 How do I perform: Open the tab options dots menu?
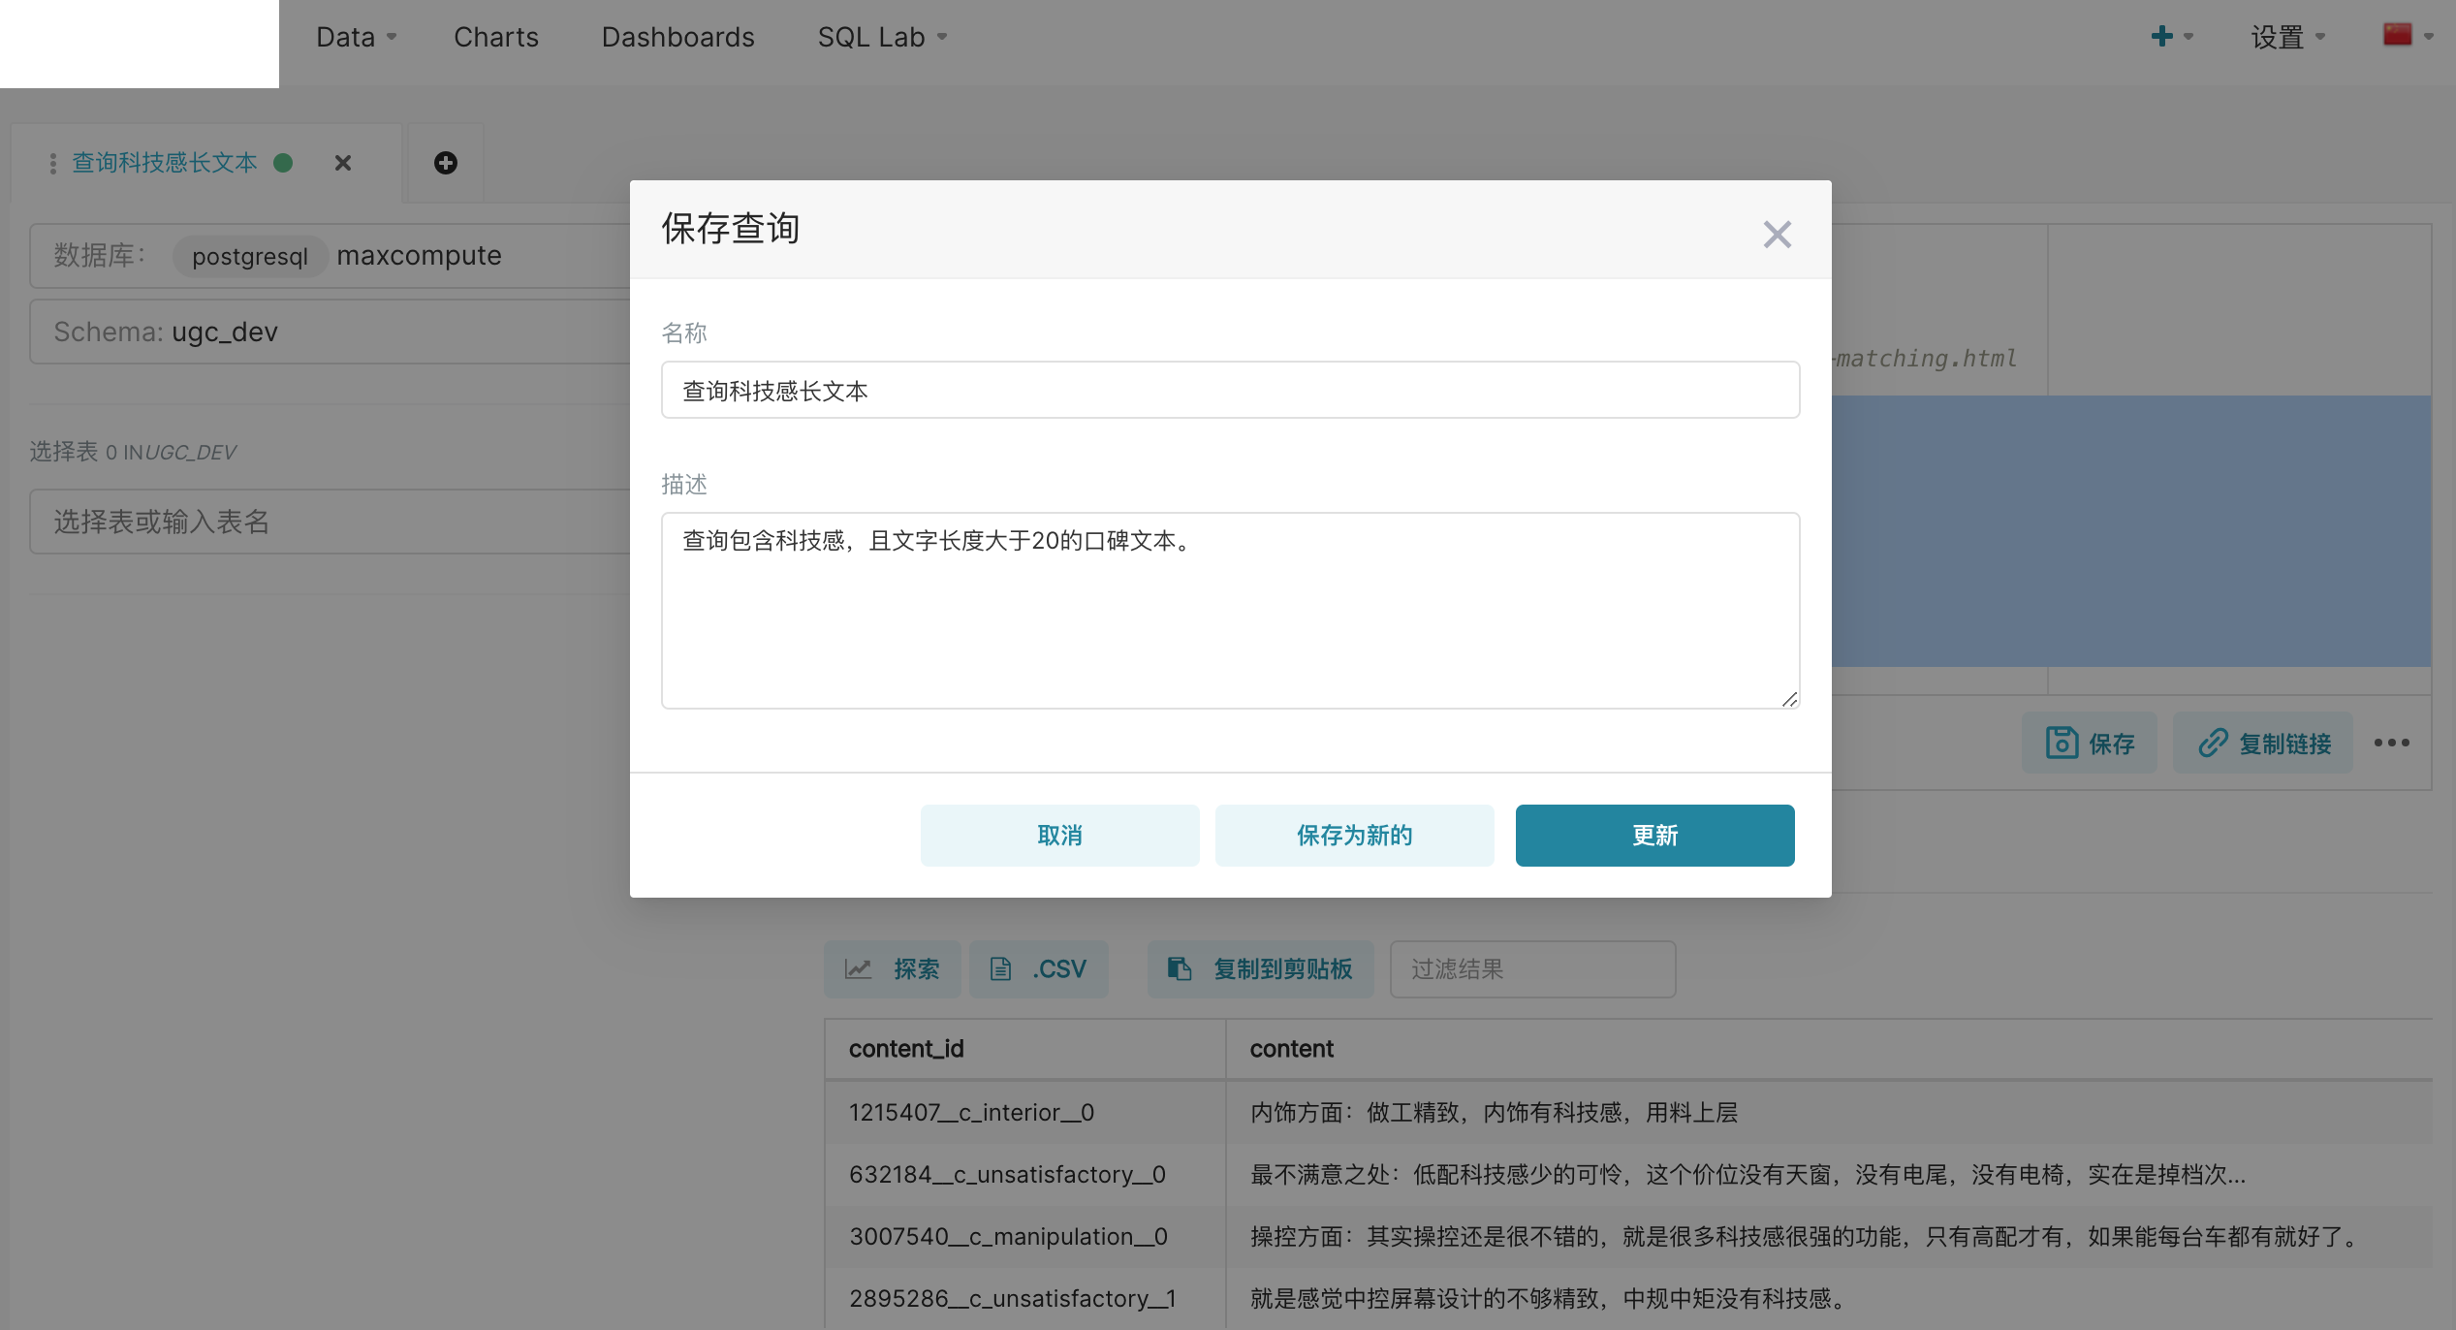click(52, 163)
